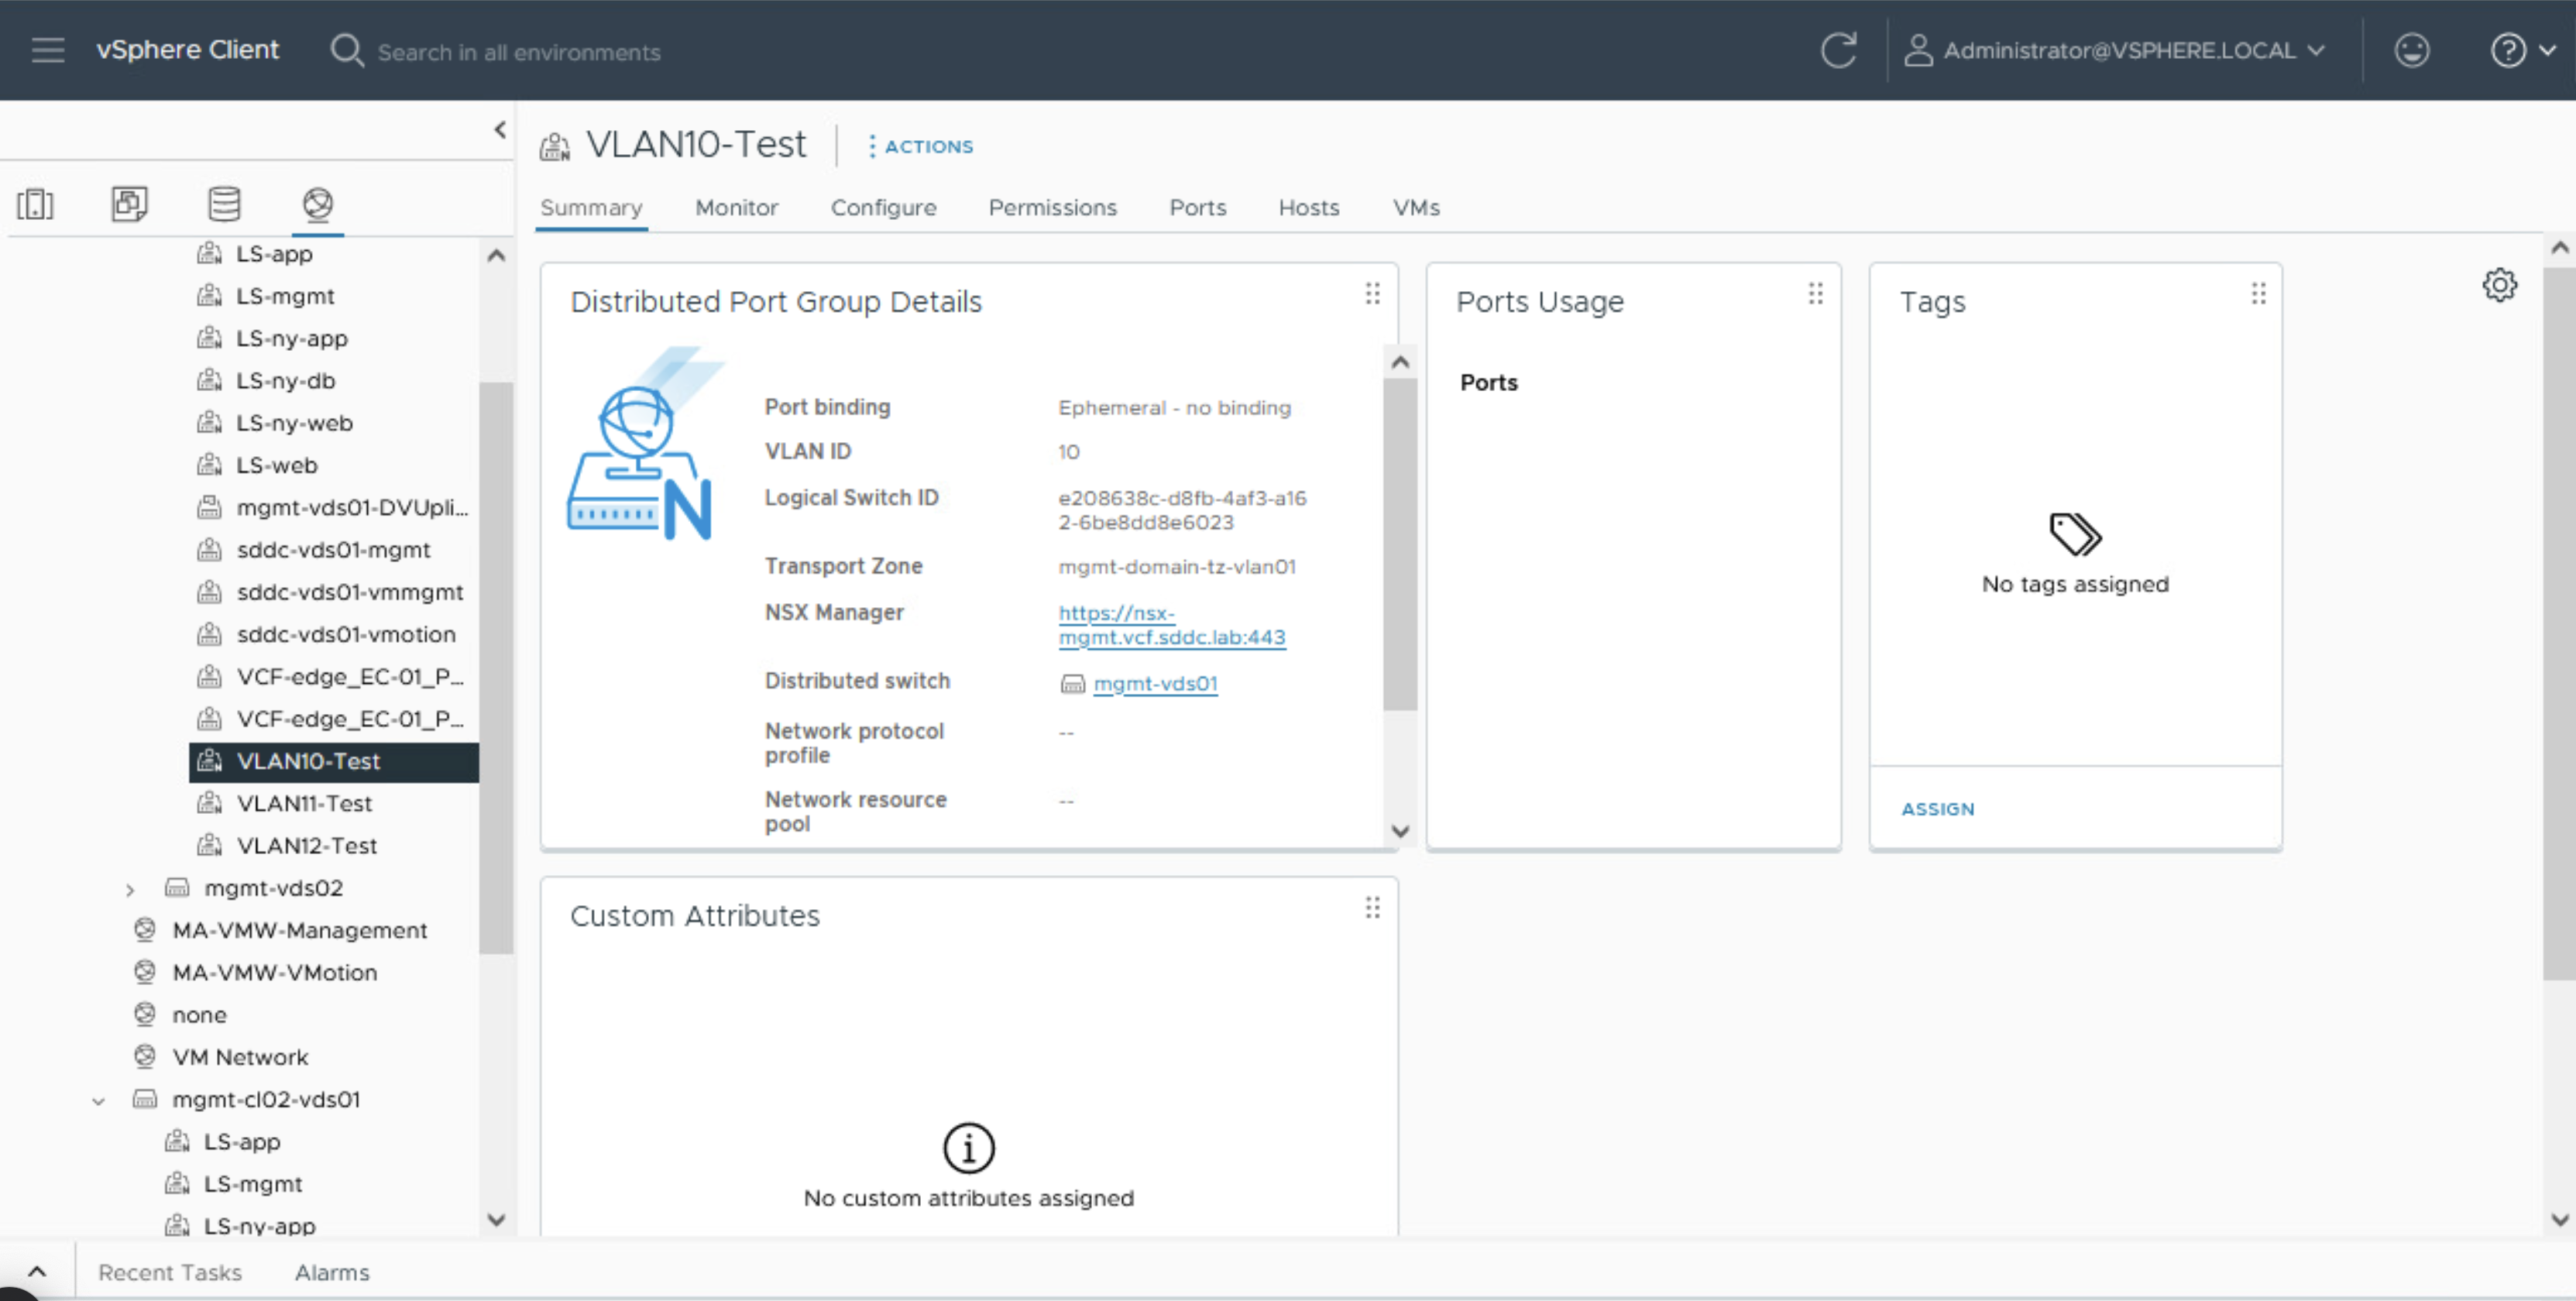Open the ACTIONS menu for VLAN10-Test
The image size is (2576, 1301).
(x=920, y=147)
